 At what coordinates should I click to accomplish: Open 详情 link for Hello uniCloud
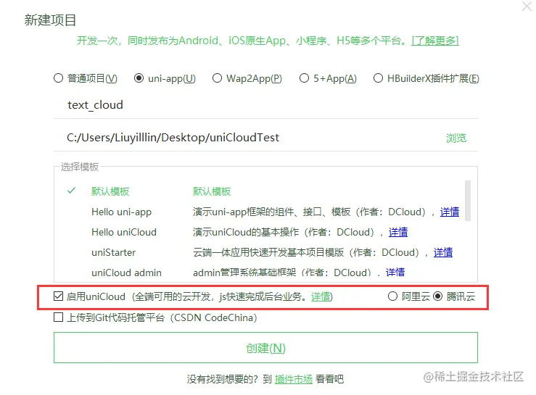tap(398, 232)
